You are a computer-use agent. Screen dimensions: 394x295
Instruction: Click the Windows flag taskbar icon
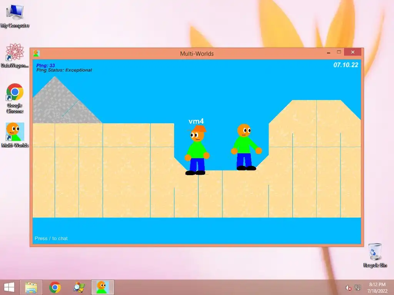[x=79, y=287]
